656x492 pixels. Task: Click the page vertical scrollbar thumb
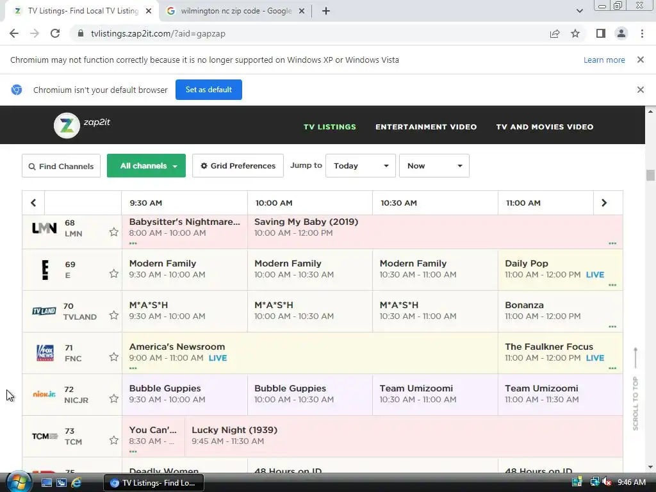click(650, 175)
